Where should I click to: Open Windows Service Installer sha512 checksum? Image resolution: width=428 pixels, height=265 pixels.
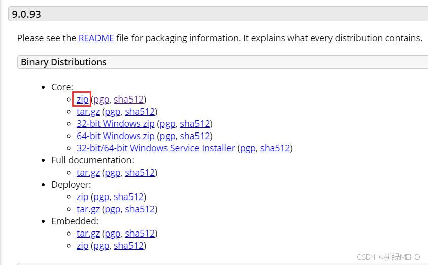pos(275,148)
